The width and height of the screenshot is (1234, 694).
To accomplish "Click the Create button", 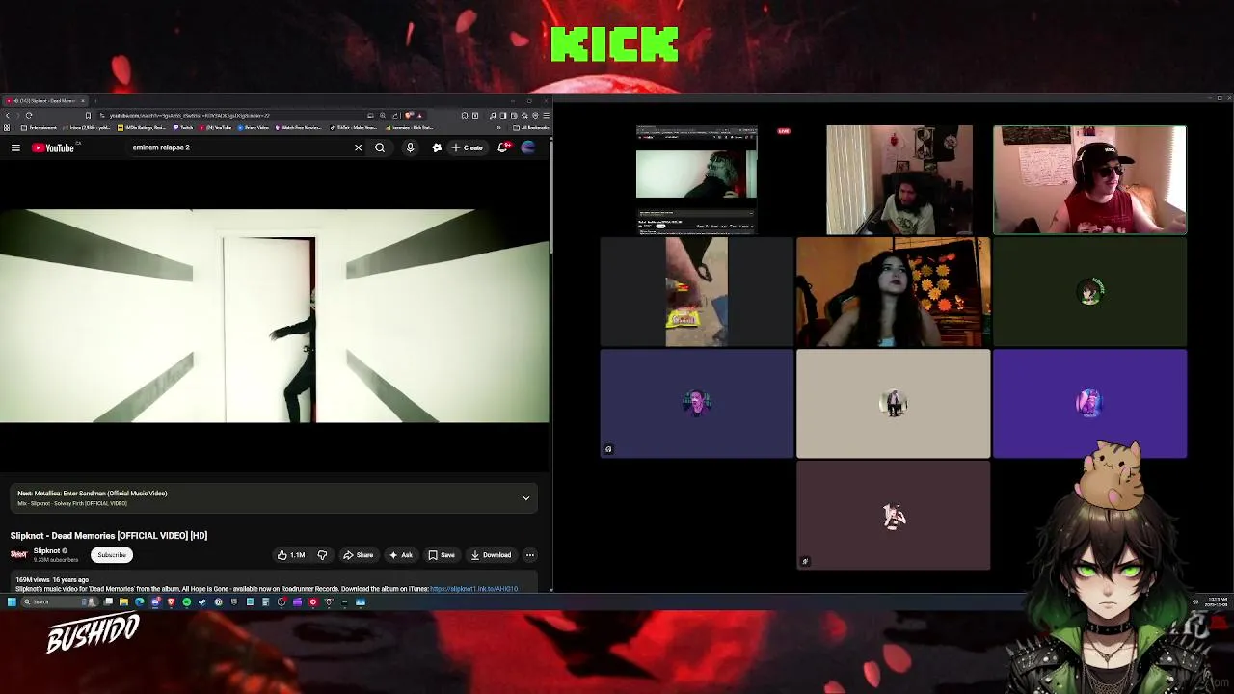I will coord(468,147).
